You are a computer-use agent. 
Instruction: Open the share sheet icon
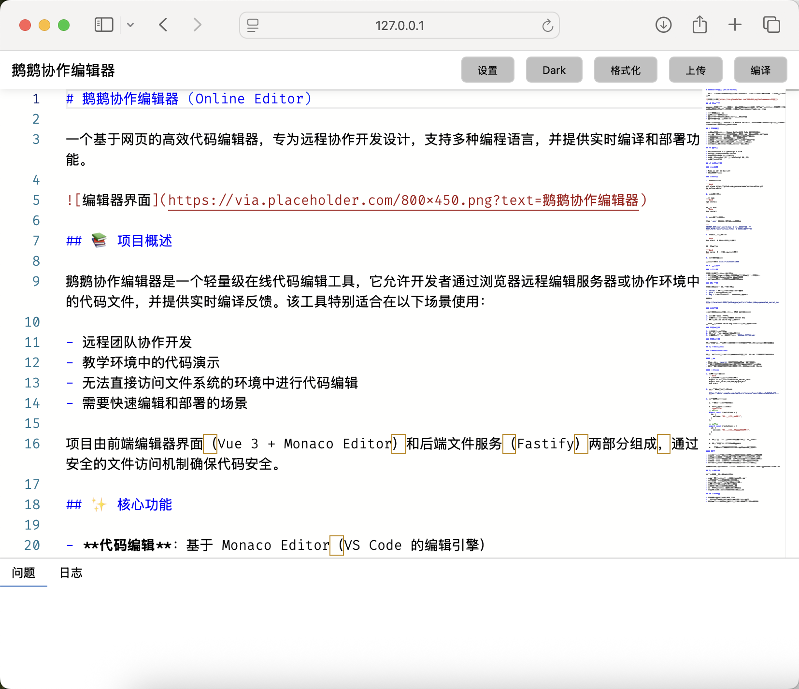click(x=699, y=25)
